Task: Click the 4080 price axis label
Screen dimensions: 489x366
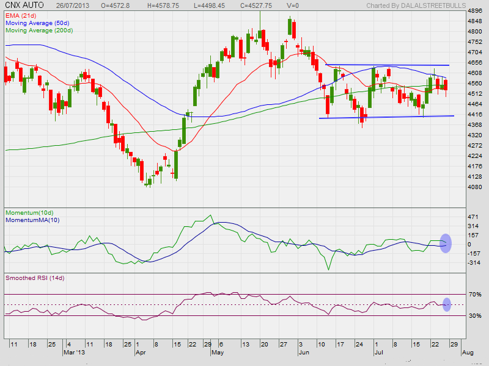Action: point(475,187)
